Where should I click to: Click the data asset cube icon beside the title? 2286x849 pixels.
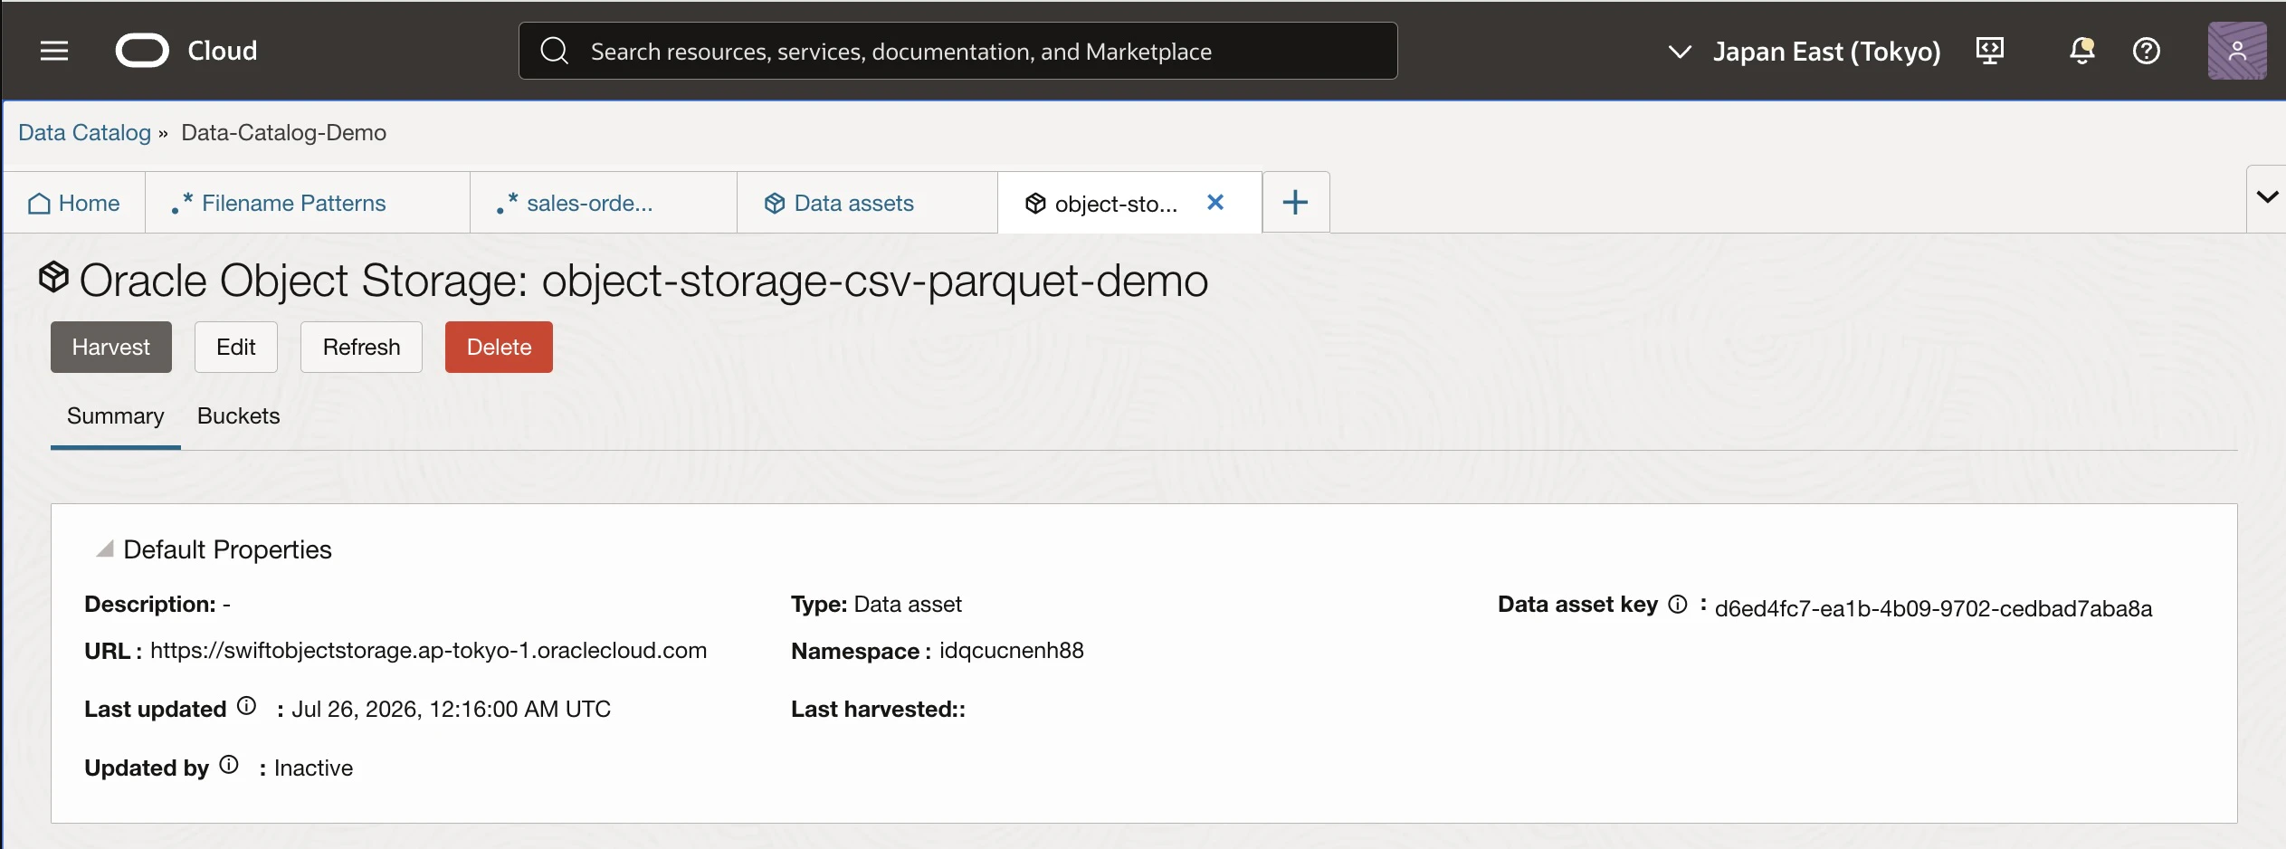click(x=53, y=277)
